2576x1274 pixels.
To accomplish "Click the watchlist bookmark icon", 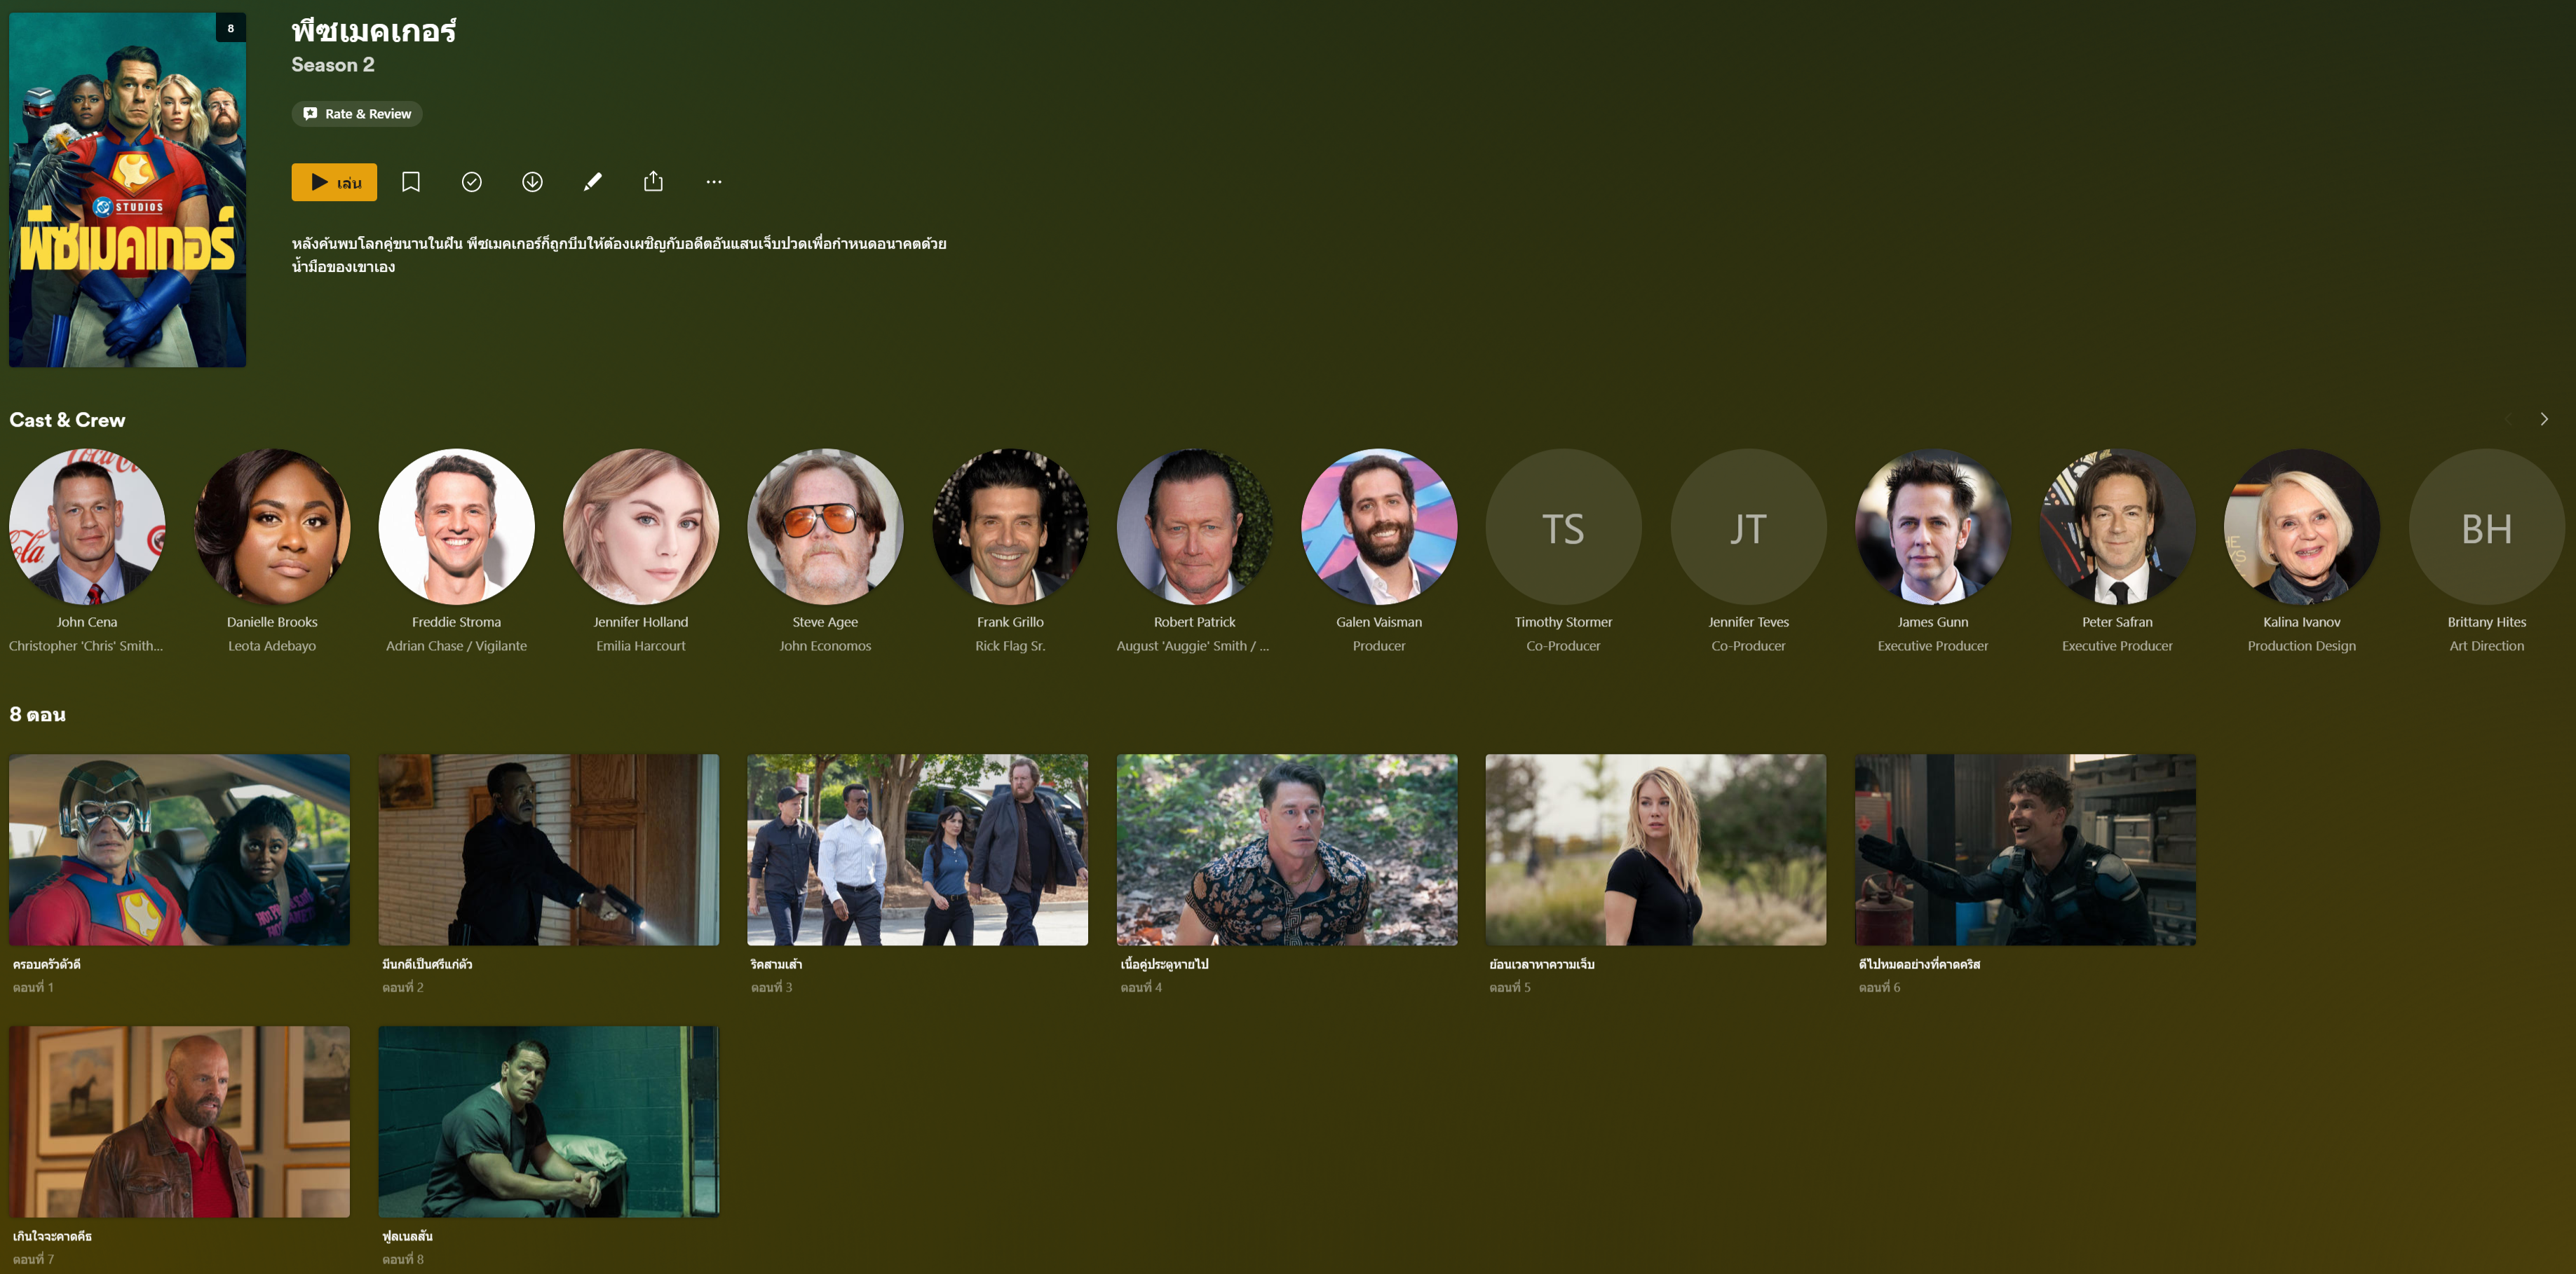I will tap(410, 182).
